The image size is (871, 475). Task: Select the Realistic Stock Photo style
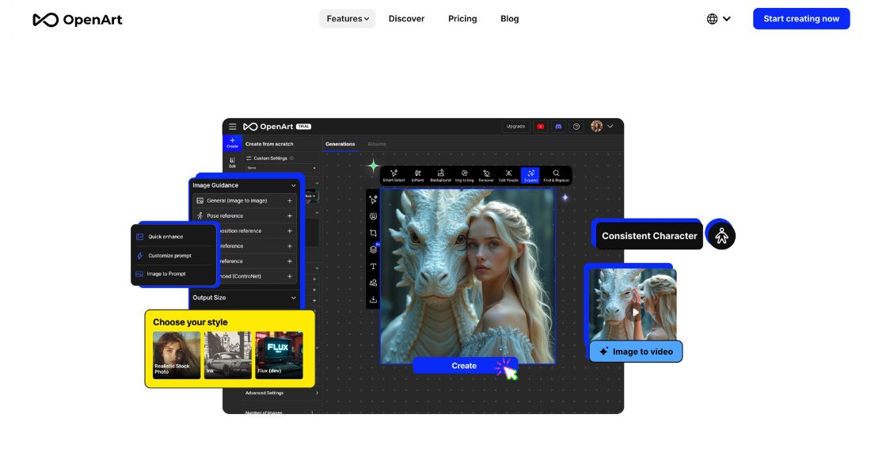[x=177, y=355]
